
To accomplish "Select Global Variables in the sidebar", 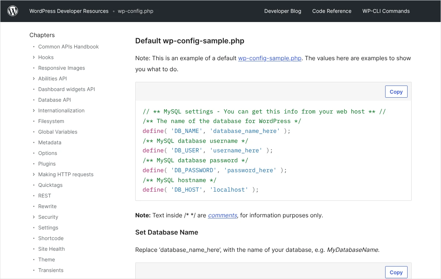I will click(x=58, y=132).
